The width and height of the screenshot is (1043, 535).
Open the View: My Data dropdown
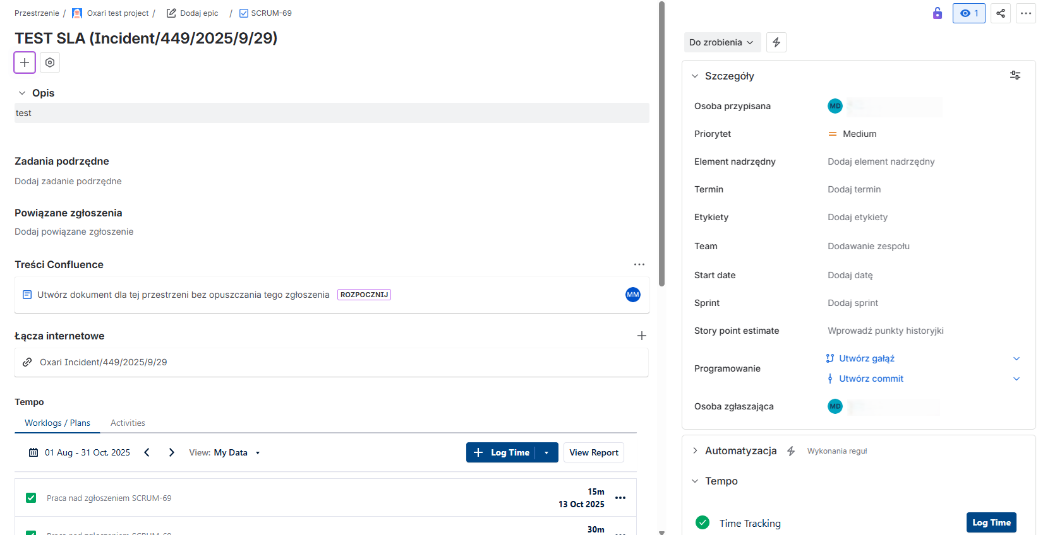225,452
